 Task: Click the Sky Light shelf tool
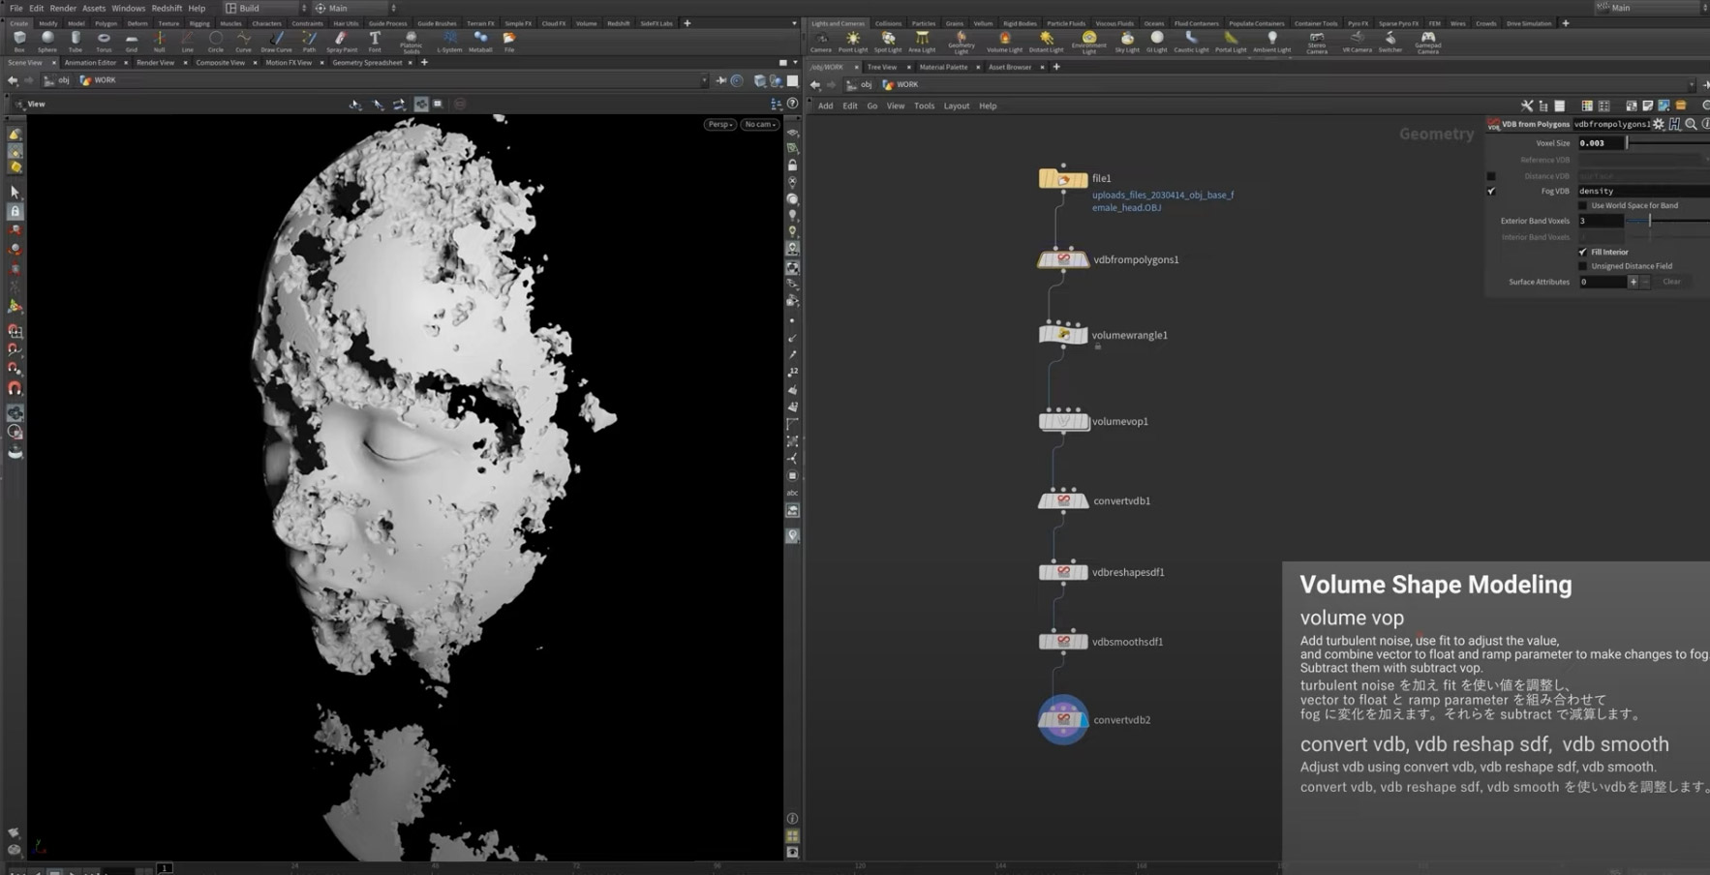click(x=1127, y=42)
